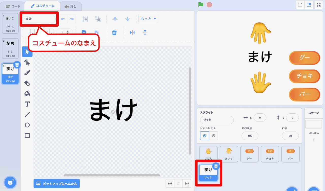Switch to small stage layout

point(300,5)
